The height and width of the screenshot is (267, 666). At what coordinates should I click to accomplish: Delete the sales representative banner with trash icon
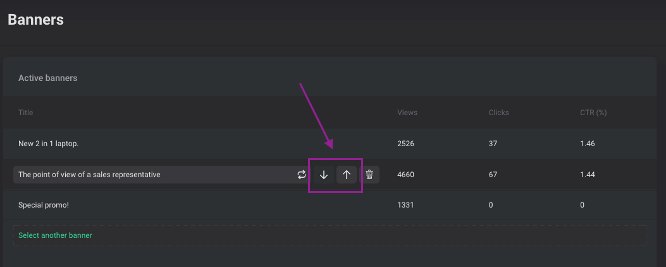pos(369,175)
